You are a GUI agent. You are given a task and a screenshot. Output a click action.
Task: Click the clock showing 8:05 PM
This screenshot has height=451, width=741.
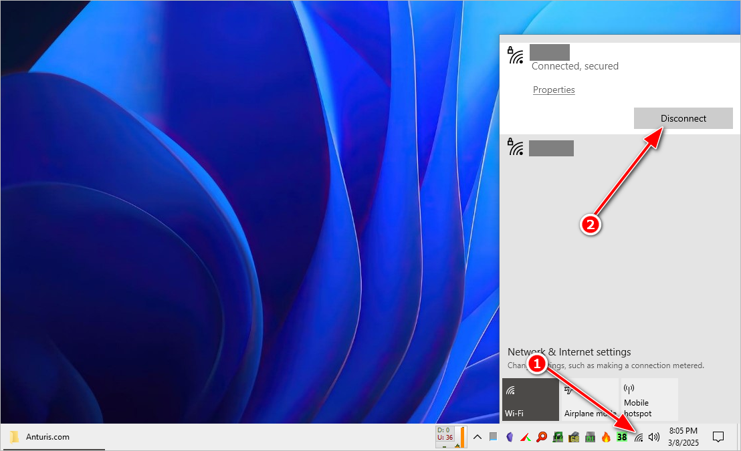[683, 437]
